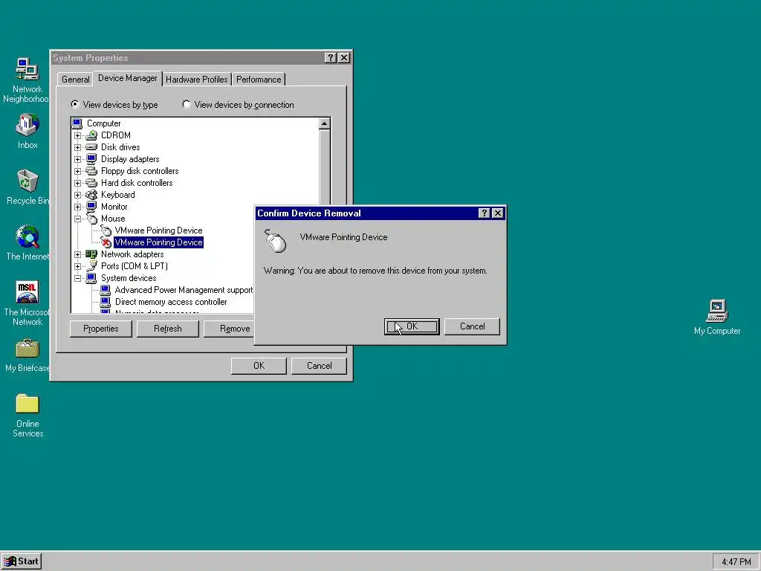Viewport: 761px width, 571px height.
Task: Select 'Advanced Power Management support' row text
Action: click(x=184, y=290)
